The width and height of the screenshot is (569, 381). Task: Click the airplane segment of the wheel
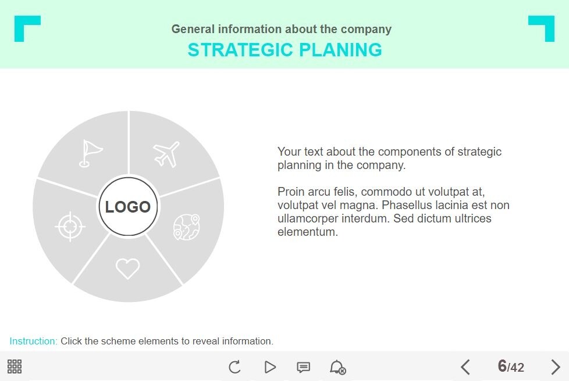pos(167,154)
